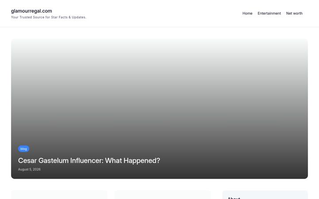Open the Net worth menu item
Viewport: 319px width, 199px height.
pos(294,13)
